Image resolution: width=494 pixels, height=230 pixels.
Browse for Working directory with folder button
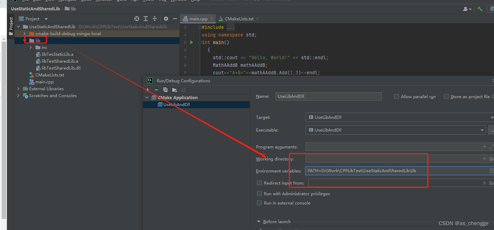[492, 159]
